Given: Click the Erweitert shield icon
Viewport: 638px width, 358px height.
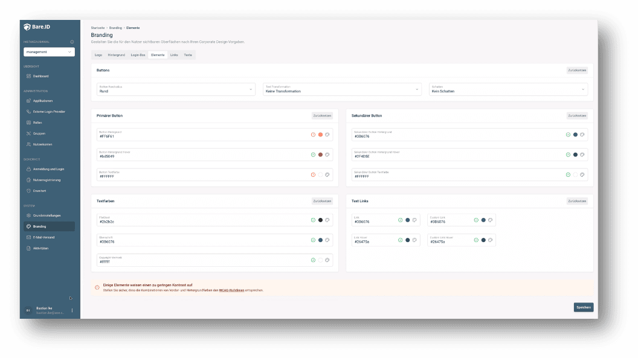Looking at the screenshot, I should [28, 191].
